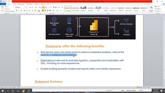Open the Change Styles dropdown
Viewport: 165px width, 93px height.
click(151, 9)
